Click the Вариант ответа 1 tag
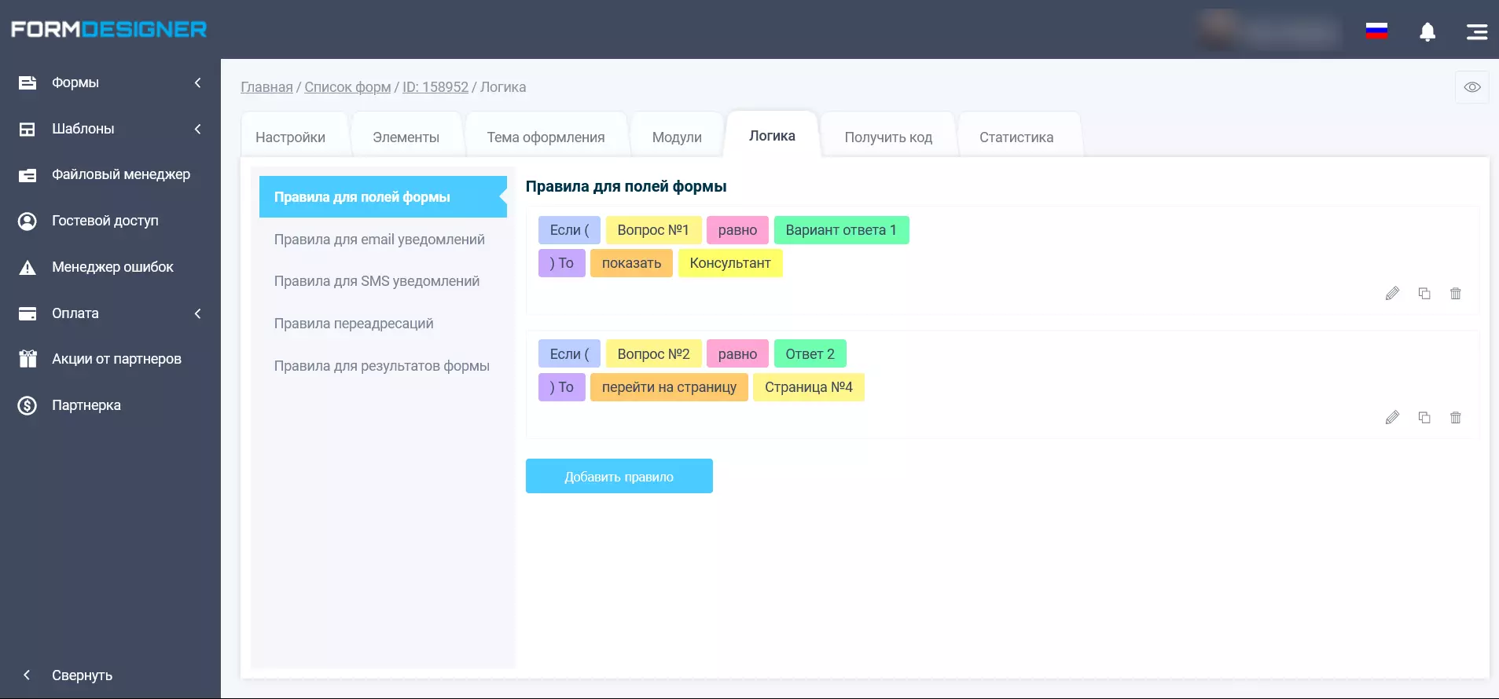Screen dimensions: 1499x699 [x=841, y=230]
